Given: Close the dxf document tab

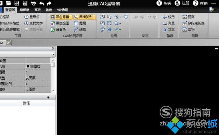Looking at the screenshot, I should click(8, 43).
